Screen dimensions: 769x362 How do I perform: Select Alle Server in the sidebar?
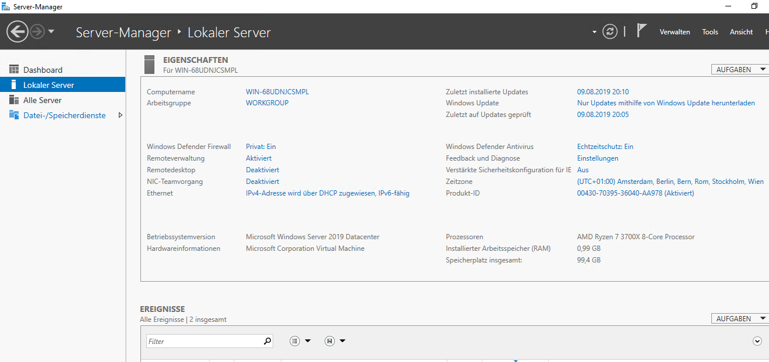coord(62,100)
